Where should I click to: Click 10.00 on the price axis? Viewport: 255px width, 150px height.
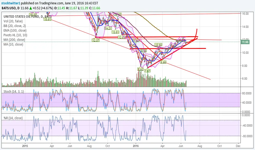click(245, 53)
